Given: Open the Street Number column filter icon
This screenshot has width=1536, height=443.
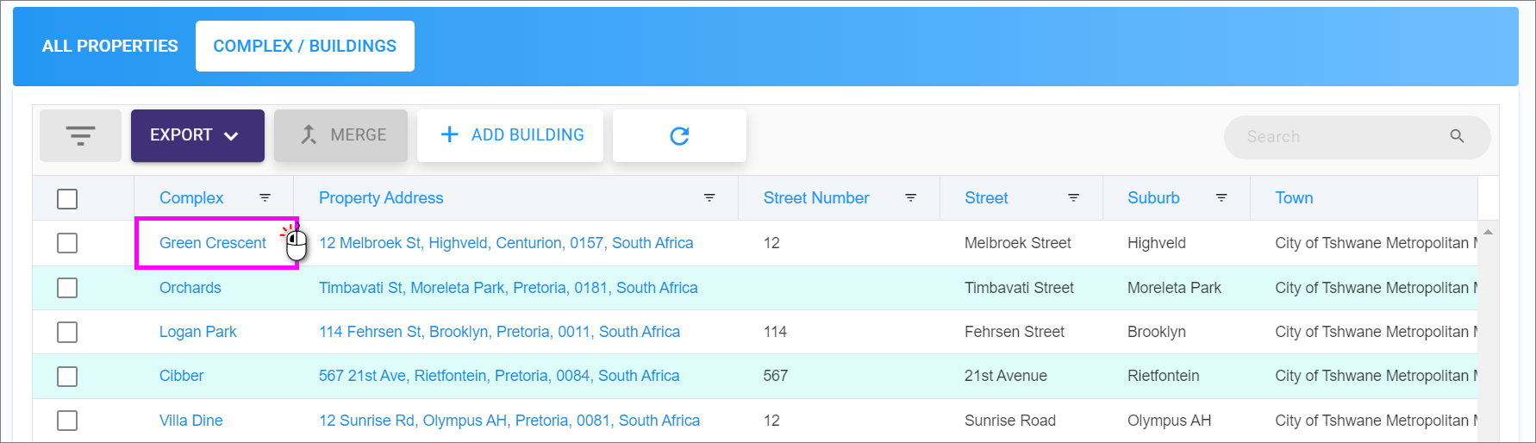Looking at the screenshot, I should (910, 198).
